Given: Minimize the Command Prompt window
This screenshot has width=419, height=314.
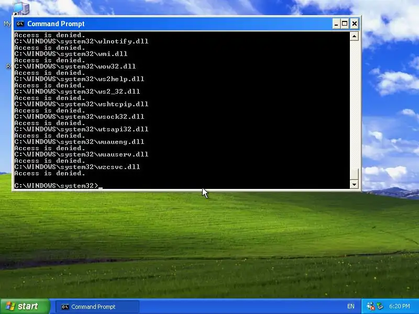Looking at the screenshot, I should coord(336,24).
